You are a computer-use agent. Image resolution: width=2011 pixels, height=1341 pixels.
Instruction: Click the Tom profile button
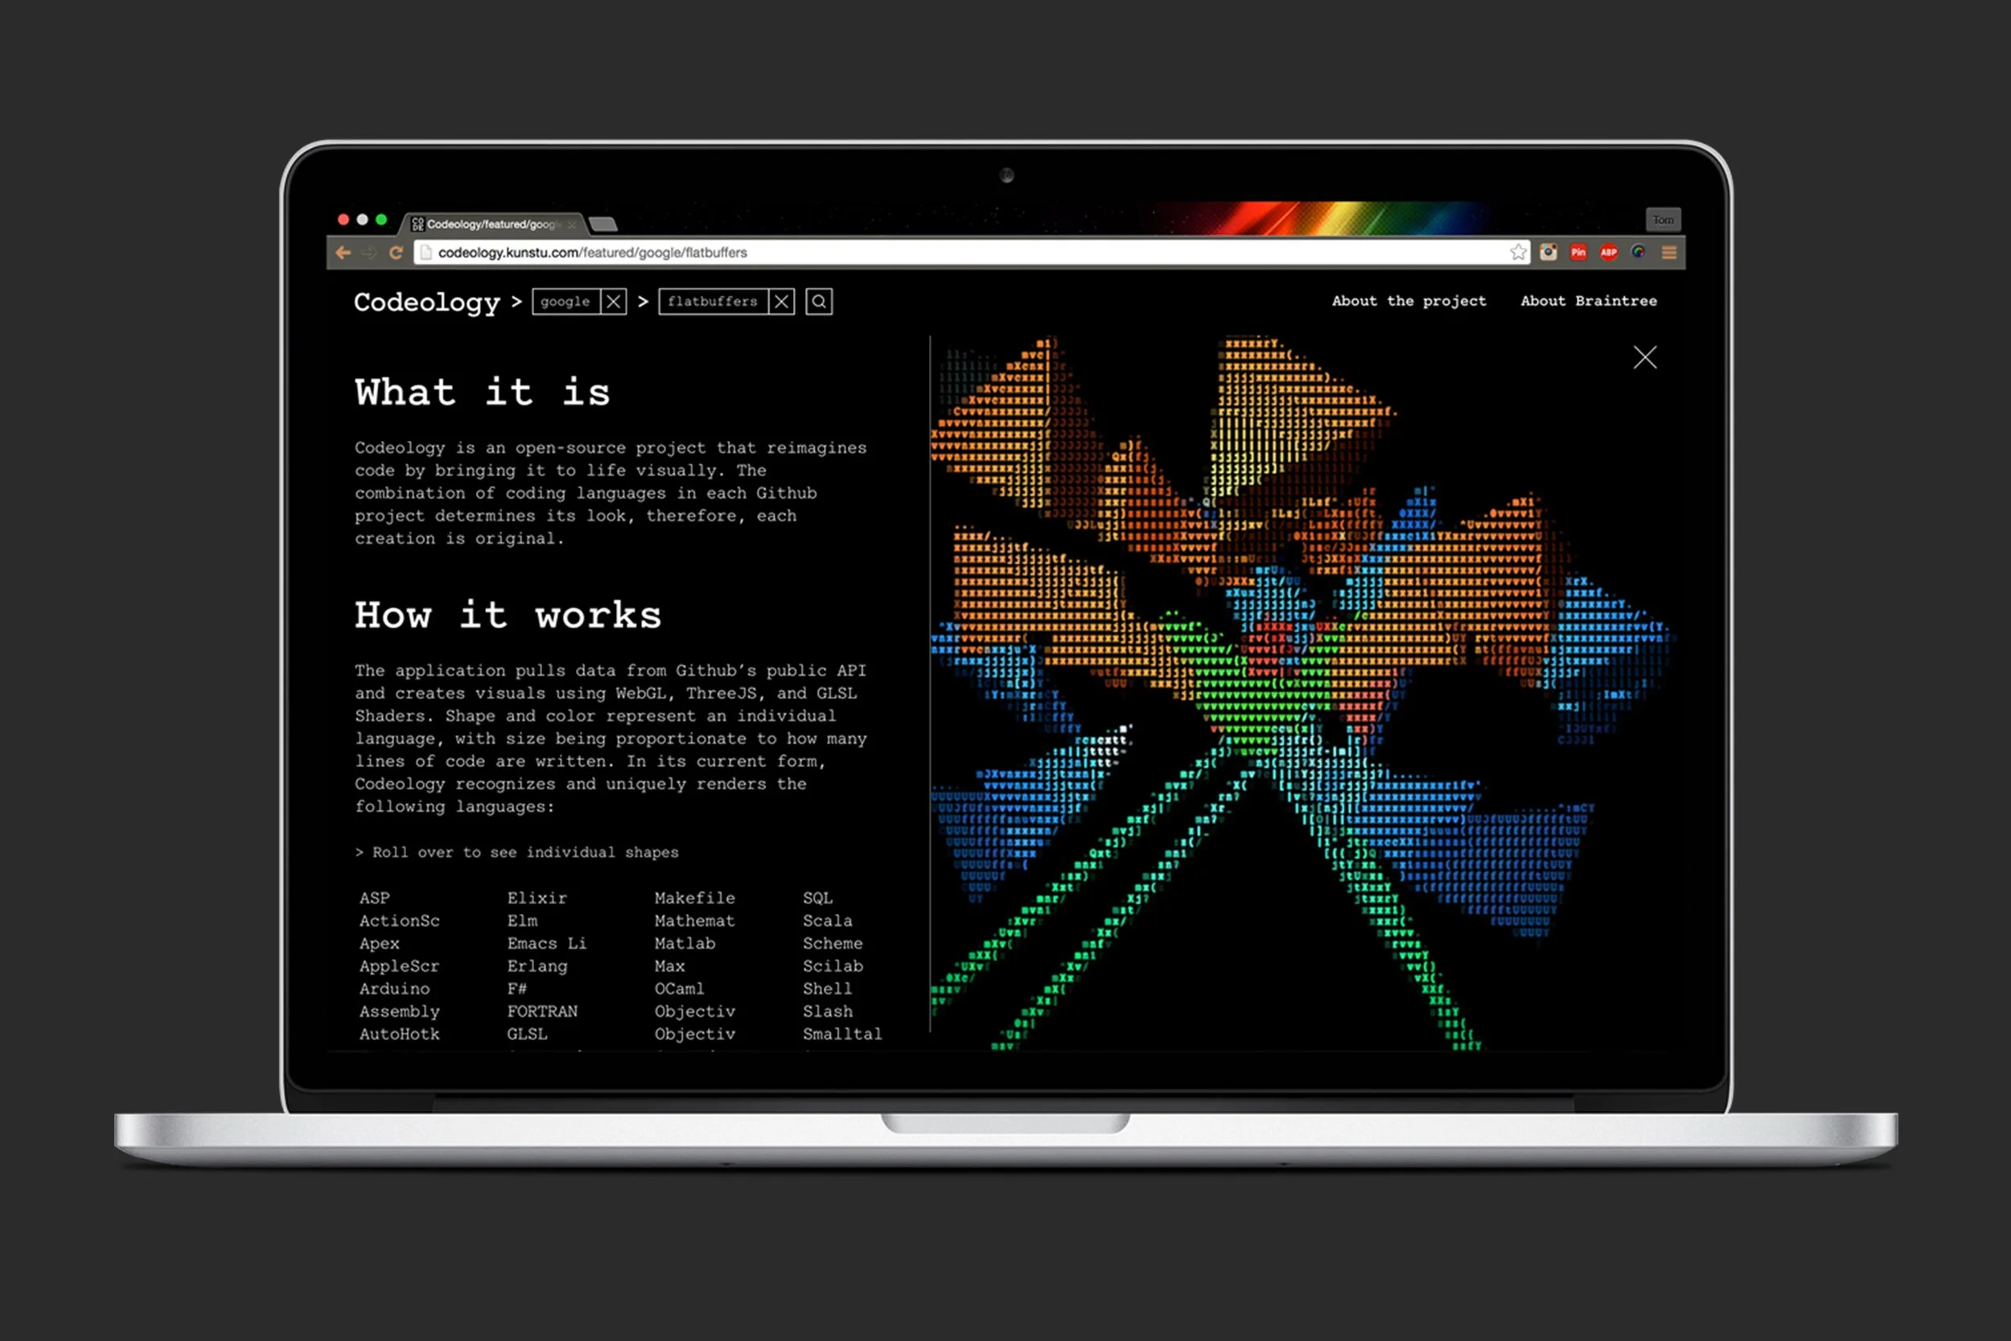coord(1662,220)
